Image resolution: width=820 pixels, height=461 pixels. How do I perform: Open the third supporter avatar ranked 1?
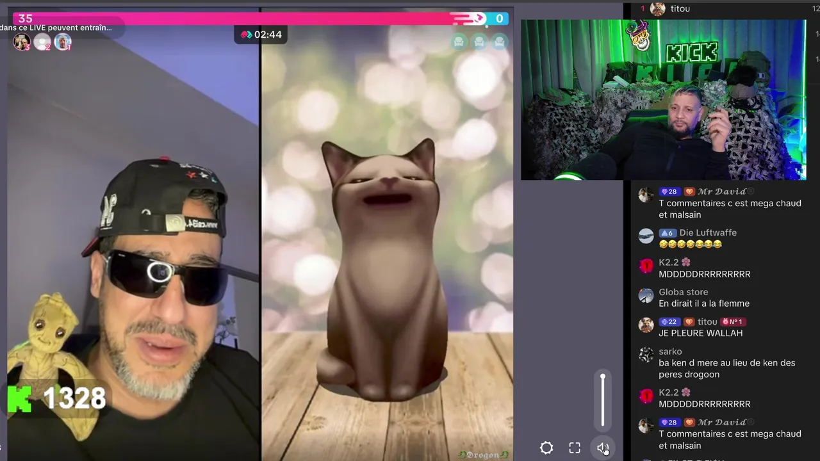point(63,42)
